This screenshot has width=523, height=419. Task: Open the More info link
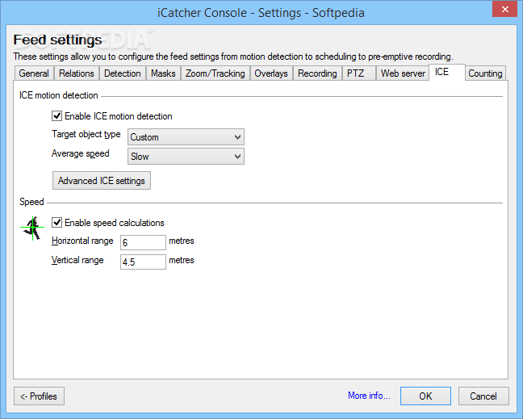pos(369,396)
